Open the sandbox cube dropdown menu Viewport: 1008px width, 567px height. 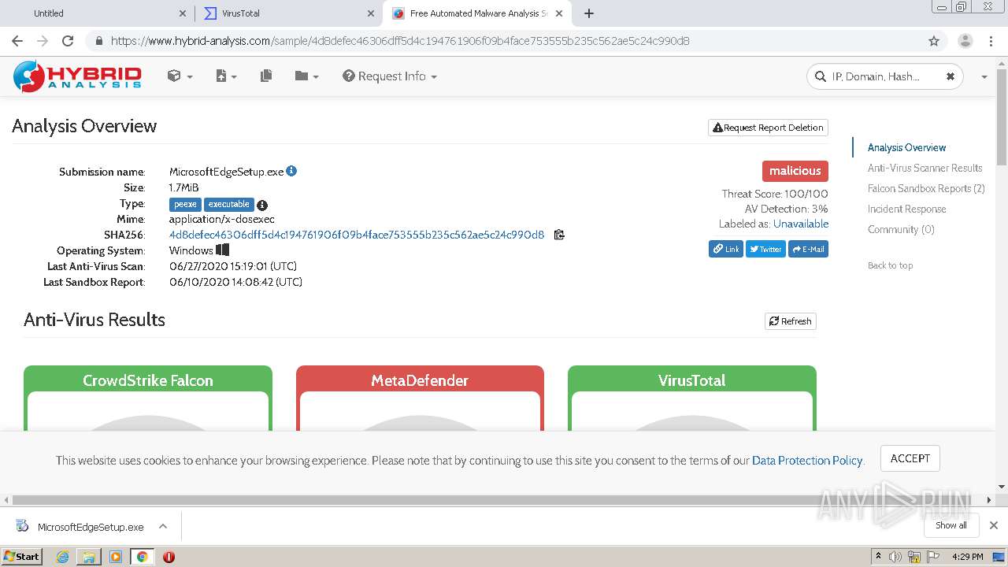pos(180,76)
